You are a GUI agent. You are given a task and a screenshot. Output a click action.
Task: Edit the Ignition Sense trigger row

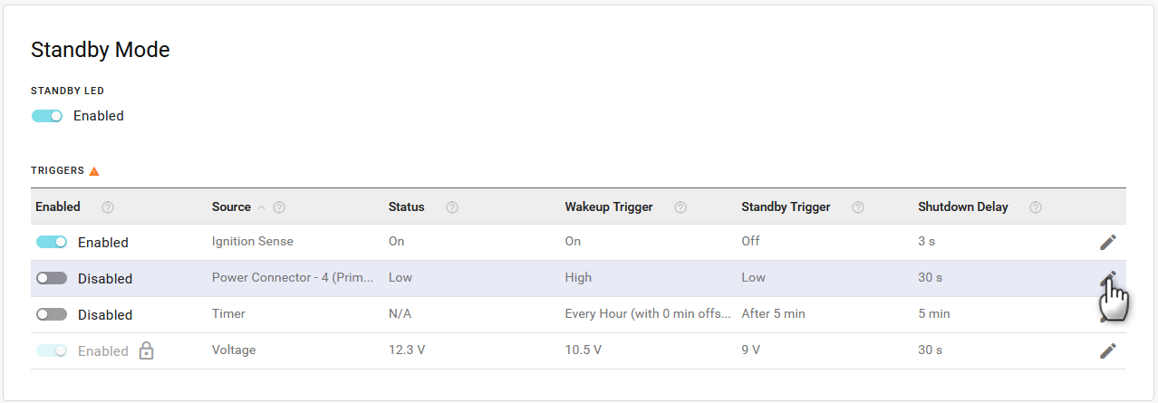[1107, 242]
